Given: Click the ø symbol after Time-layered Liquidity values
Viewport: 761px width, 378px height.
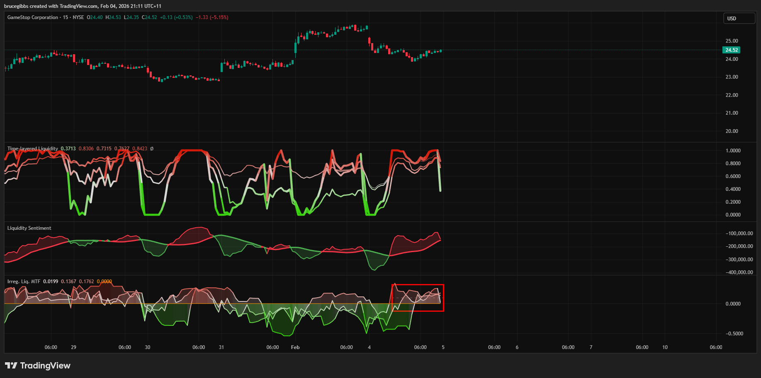Looking at the screenshot, I should (152, 149).
